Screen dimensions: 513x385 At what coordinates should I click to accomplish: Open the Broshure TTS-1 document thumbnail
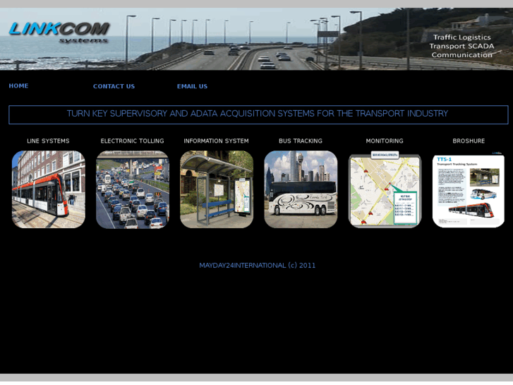click(x=469, y=189)
